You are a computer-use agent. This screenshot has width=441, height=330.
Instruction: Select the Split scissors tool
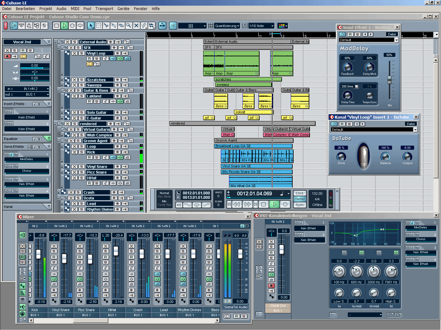106,26
